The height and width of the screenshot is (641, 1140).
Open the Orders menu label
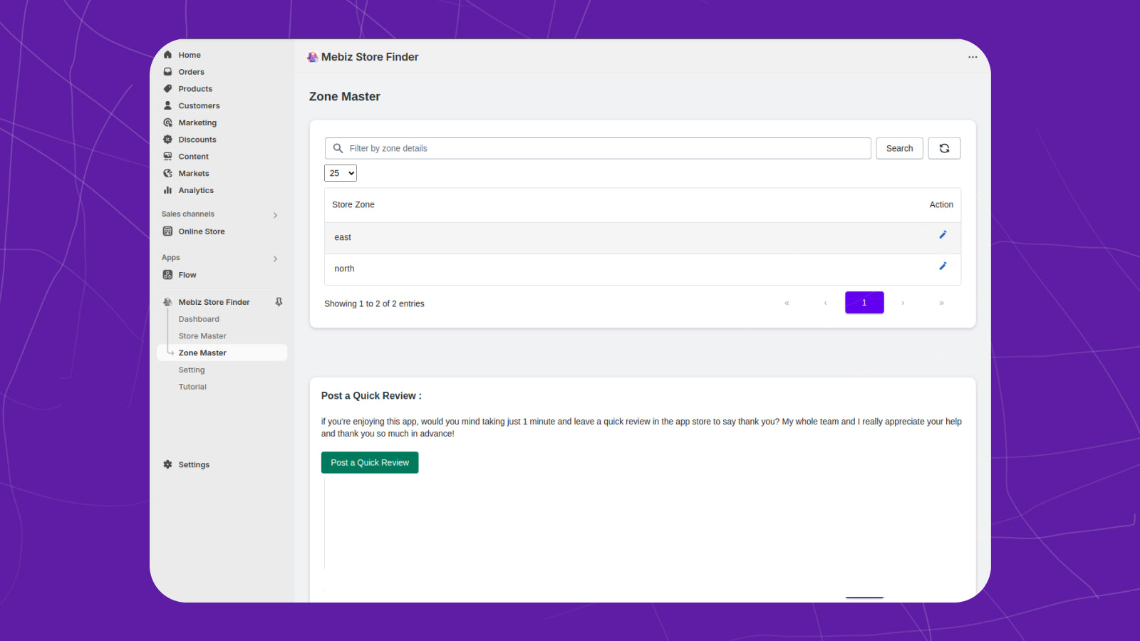click(191, 72)
